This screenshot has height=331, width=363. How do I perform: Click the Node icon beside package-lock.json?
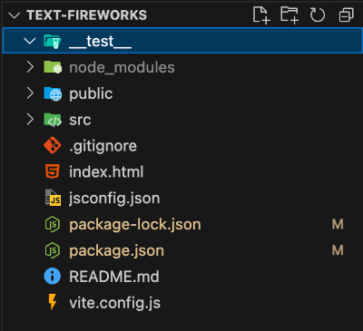(53, 224)
